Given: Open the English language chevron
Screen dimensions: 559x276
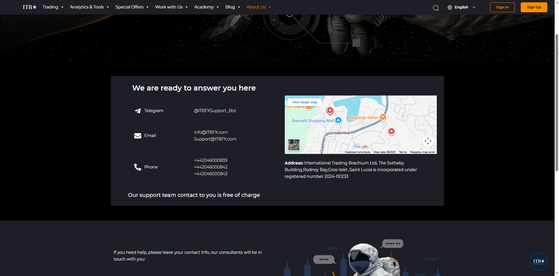Looking at the screenshot, I should 474,7.
